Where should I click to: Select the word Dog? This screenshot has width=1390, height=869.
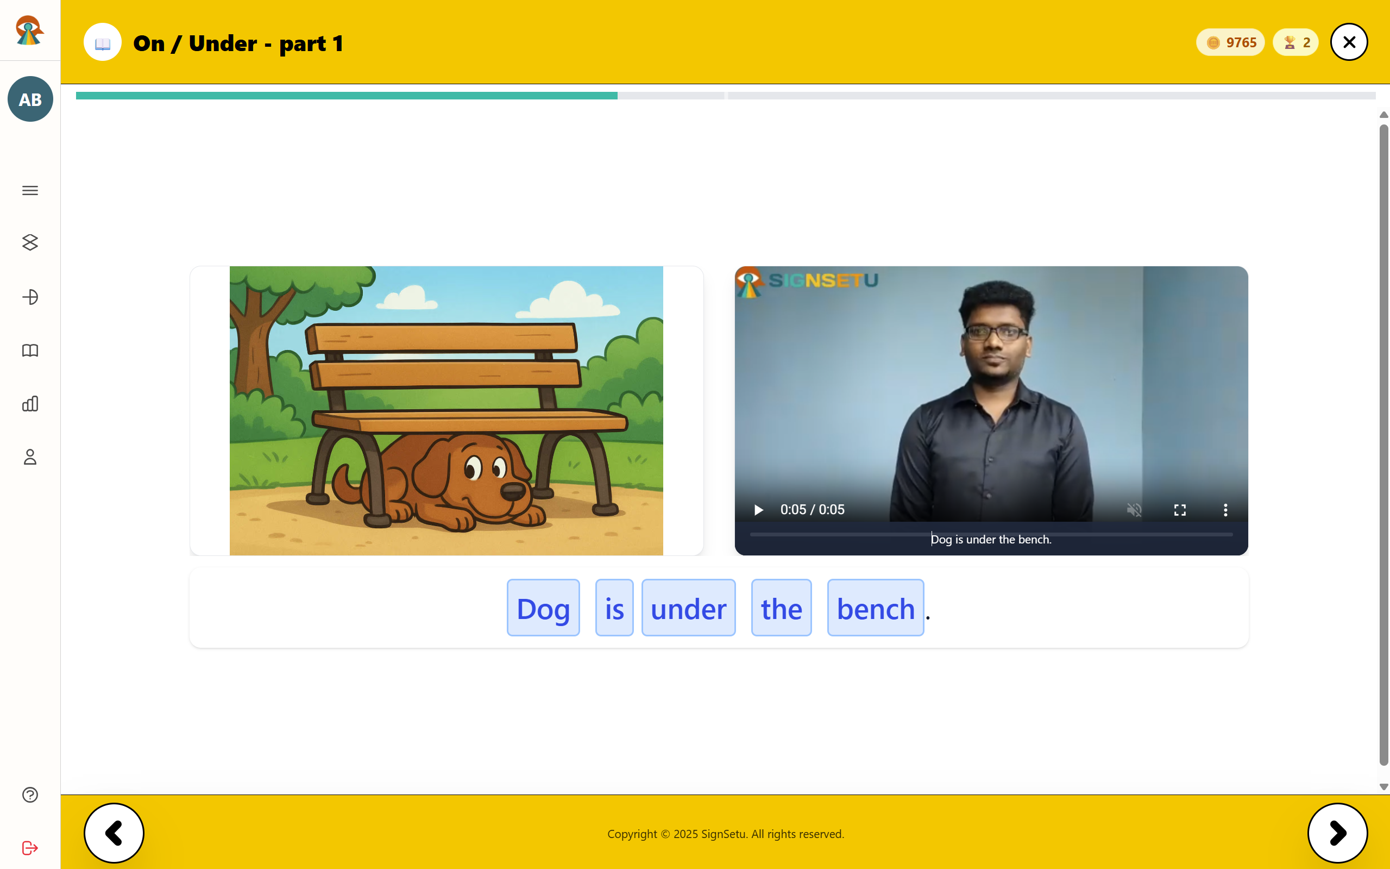point(543,608)
